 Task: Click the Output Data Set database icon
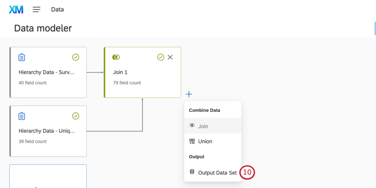[x=192, y=172]
